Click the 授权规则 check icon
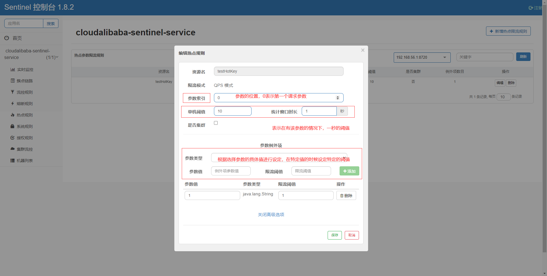 coord(13,138)
